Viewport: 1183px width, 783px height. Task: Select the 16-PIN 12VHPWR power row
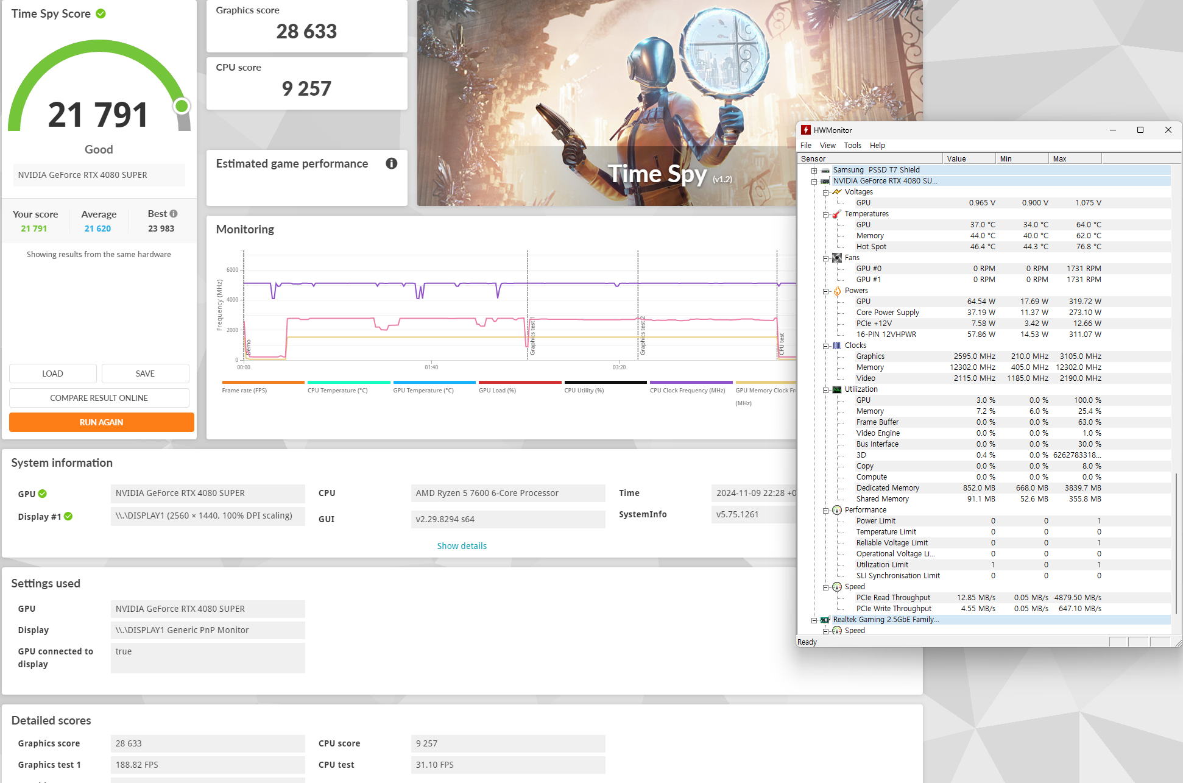click(984, 335)
